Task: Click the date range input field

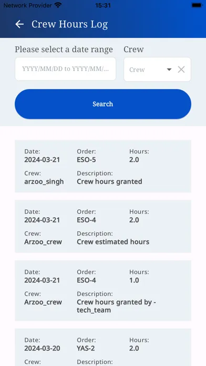Action: 65,69
